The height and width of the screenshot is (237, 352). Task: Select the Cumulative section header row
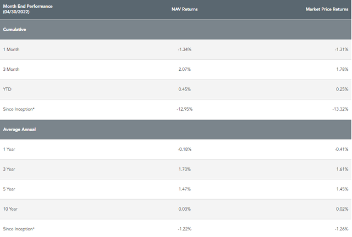pyautogui.click(x=15, y=30)
